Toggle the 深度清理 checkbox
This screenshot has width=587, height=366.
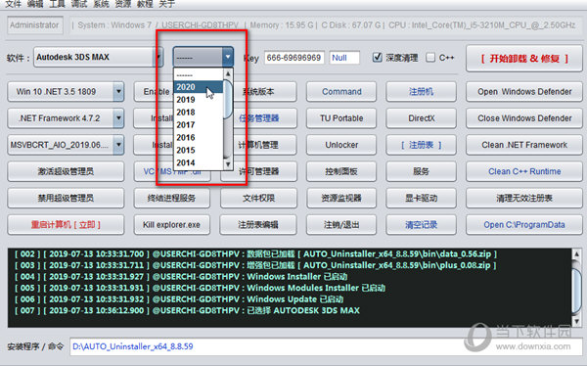tap(378, 58)
